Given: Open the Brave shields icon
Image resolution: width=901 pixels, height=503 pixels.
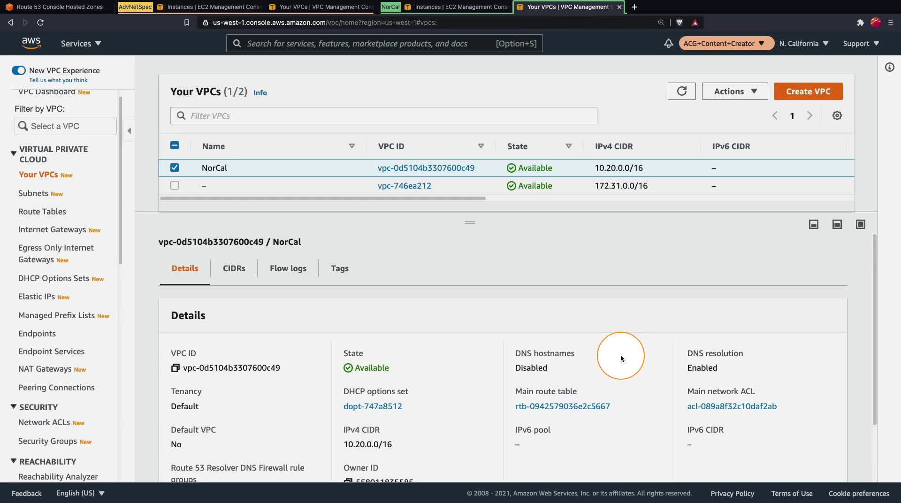Looking at the screenshot, I should pos(679,23).
